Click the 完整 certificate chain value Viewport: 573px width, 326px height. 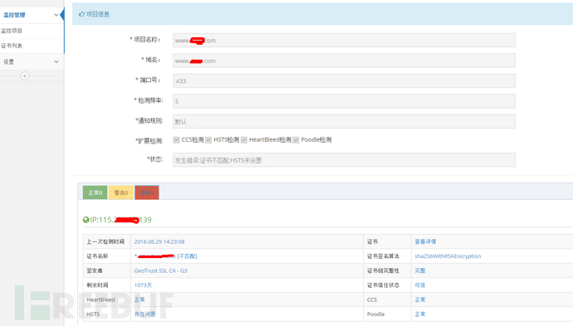420,271
